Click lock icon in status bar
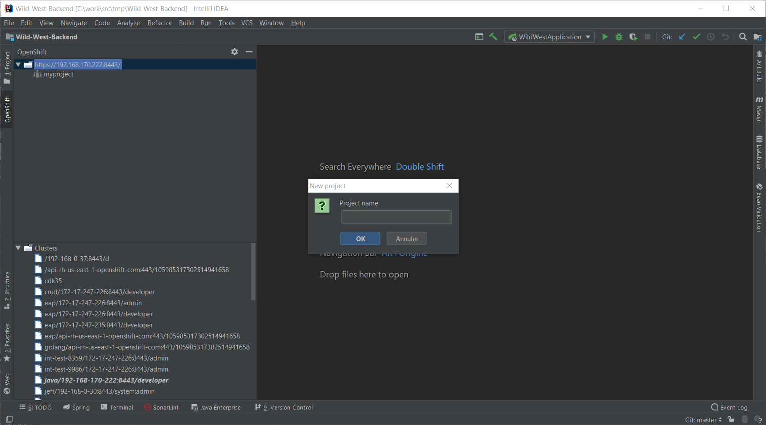This screenshot has width=766, height=425. (x=731, y=419)
